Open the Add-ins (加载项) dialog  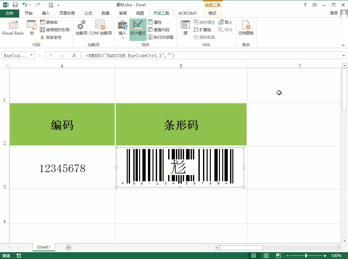pyautogui.click(x=81, y=27)
